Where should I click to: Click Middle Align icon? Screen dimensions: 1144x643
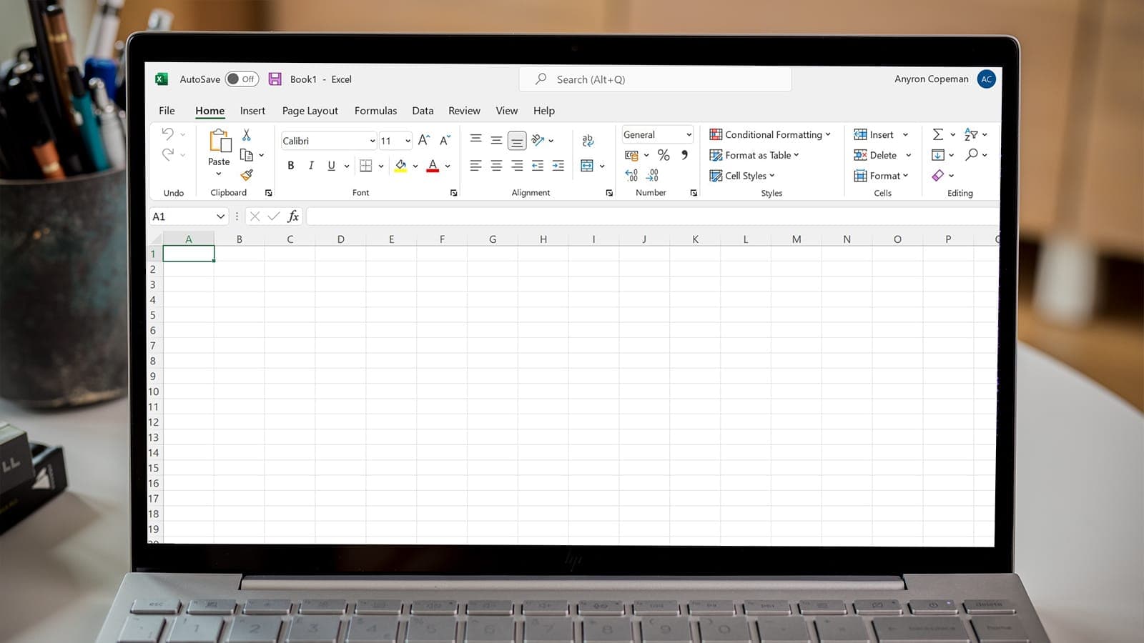(496, 140)
